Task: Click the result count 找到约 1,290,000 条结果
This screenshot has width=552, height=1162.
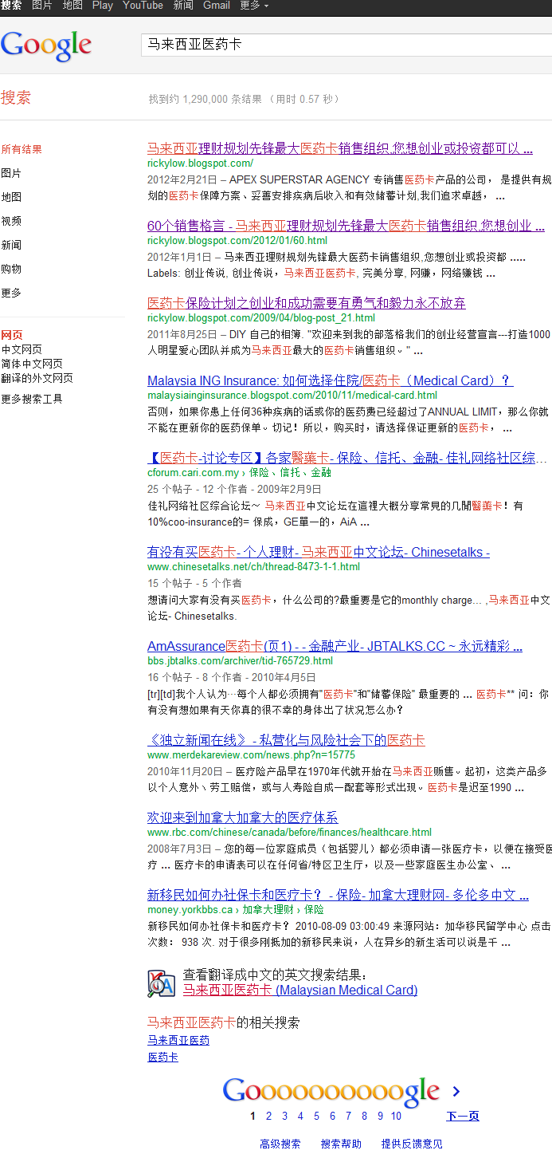Action: tap(206, 99)
